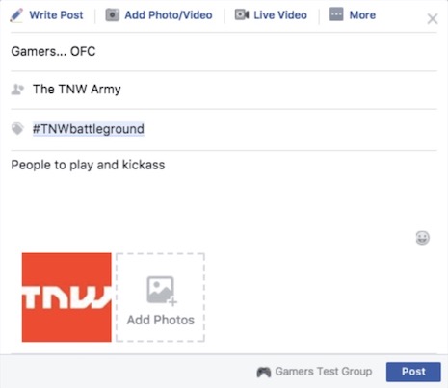448x388 pixels.
Task: Click the tag people icon
Action: click(x=17, y=90)
